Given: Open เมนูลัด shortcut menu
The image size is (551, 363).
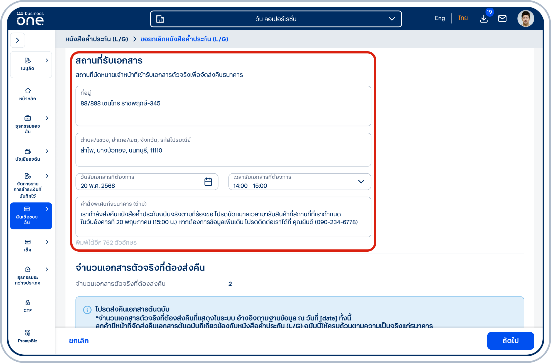Looking at the screenshot, I should click(x=31, y=65).
